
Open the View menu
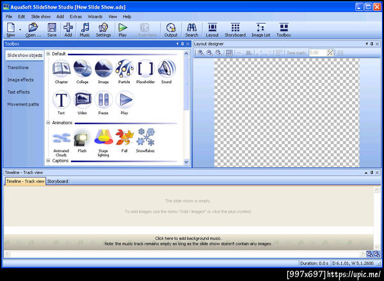[x=113, y=17]
